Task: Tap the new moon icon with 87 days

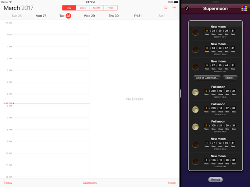Action: 195,67
